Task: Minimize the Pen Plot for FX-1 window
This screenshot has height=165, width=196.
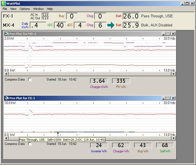Action: (164, 98)
